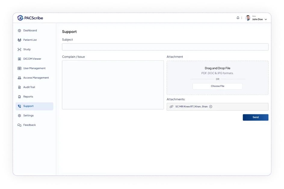Screen dimensions: 284x189
Task: Click the User Management icon
Action: (x=20, y=68)
